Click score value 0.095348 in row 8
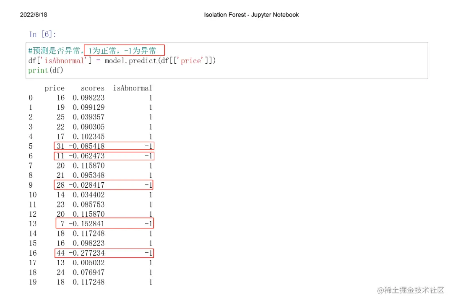This screenshot has height=303, width=453. [89, 176]
